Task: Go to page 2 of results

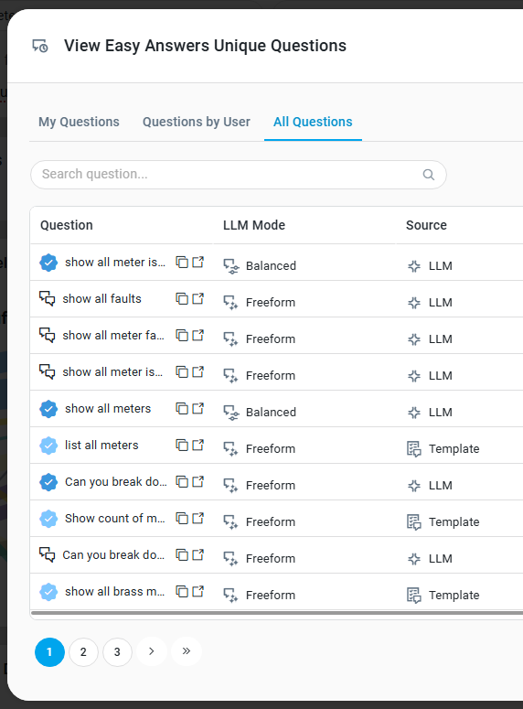Action: pos(83,652)
